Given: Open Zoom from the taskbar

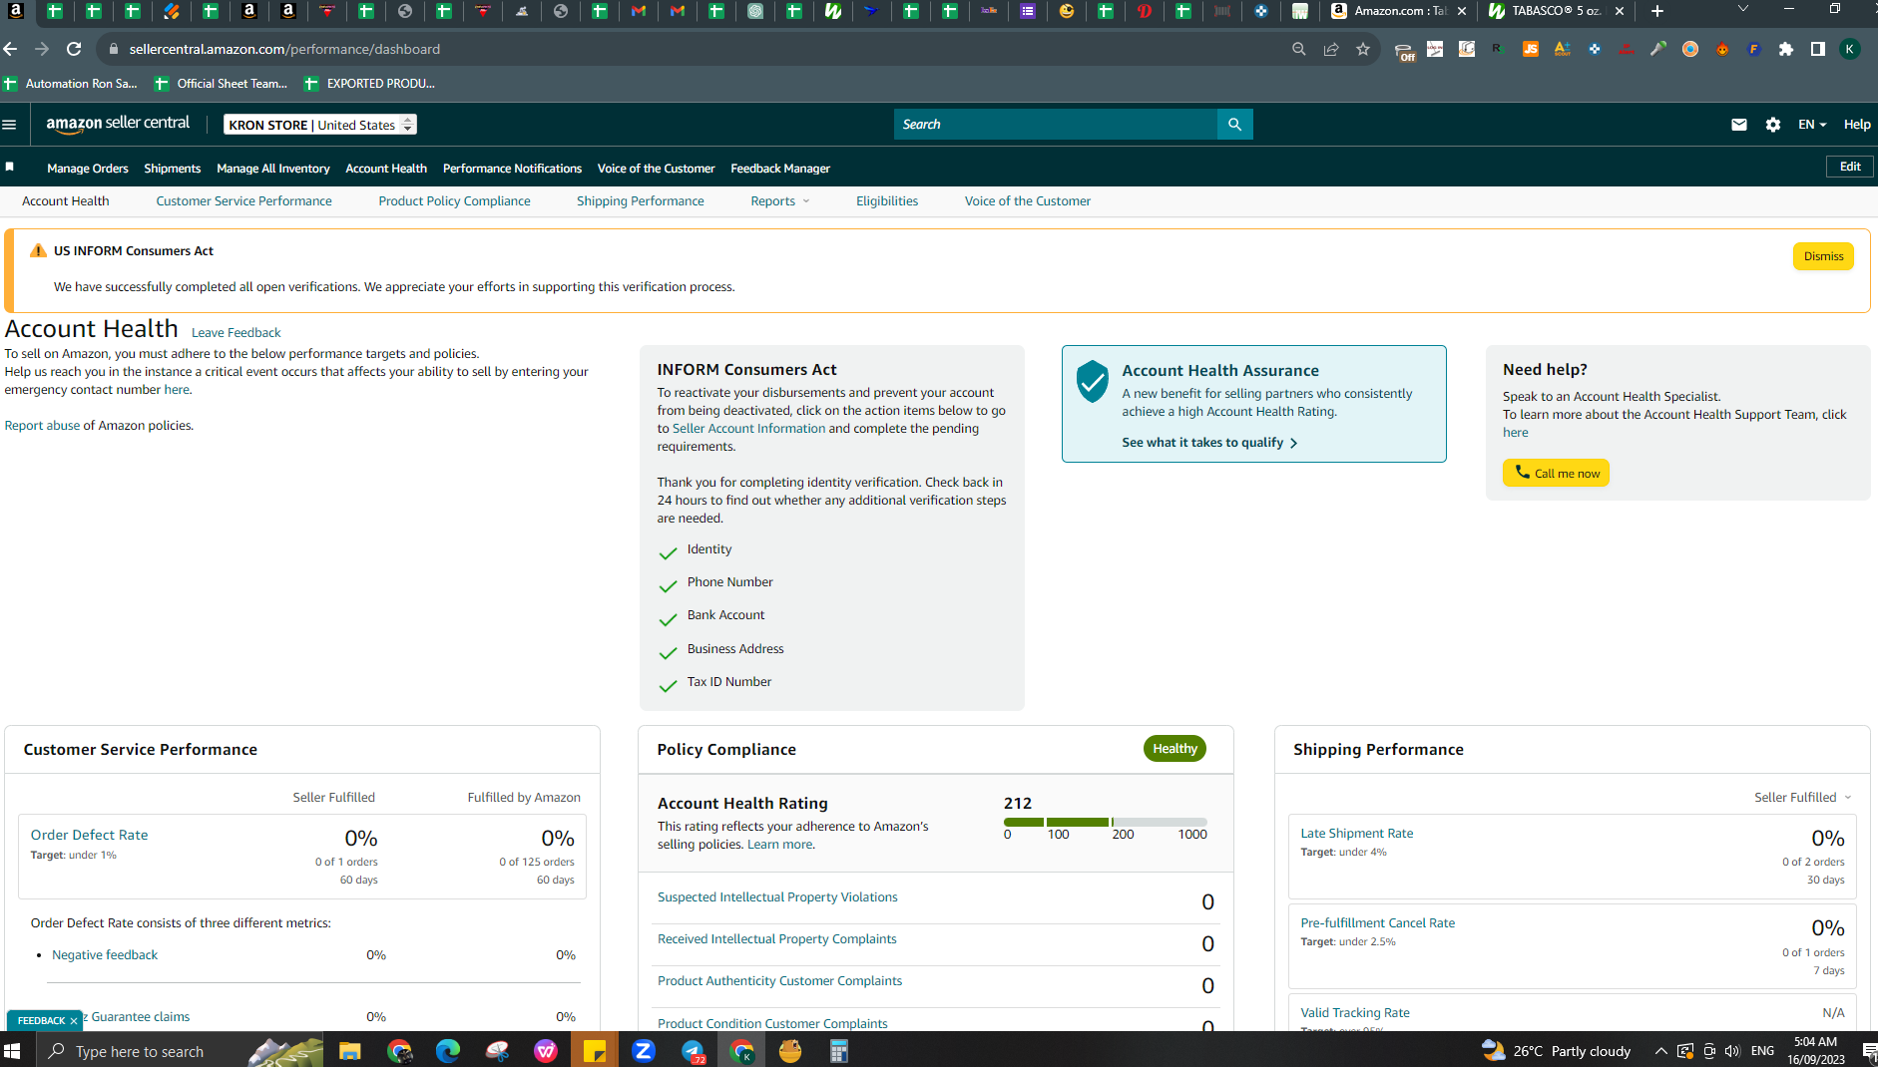Looking at the screenshot, I should [x=644, y=1050].
